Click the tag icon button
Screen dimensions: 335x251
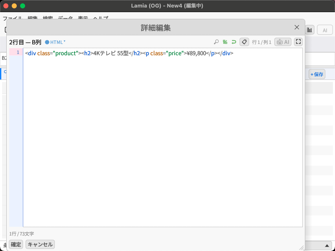point(244,42)
